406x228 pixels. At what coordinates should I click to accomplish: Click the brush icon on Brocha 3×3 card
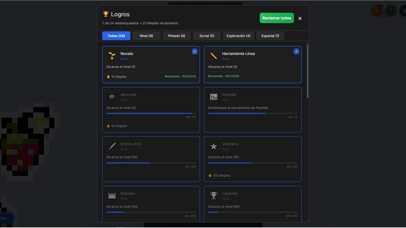tap(112, 146)
